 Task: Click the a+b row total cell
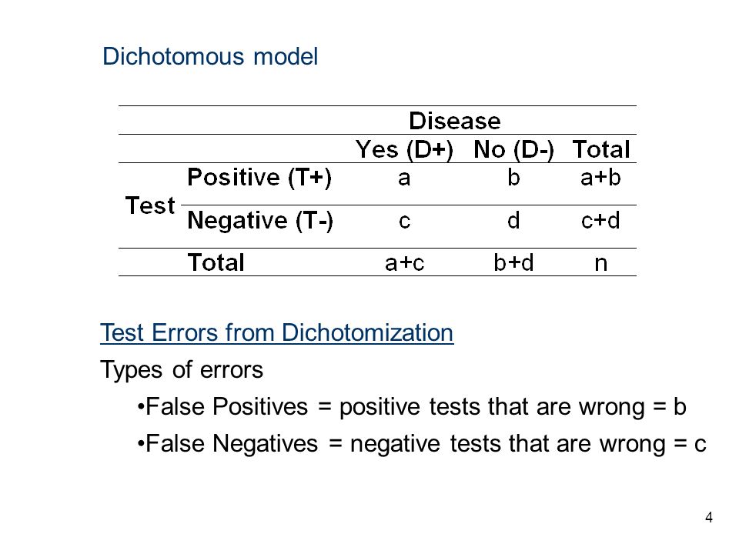[x=601, y=178]
